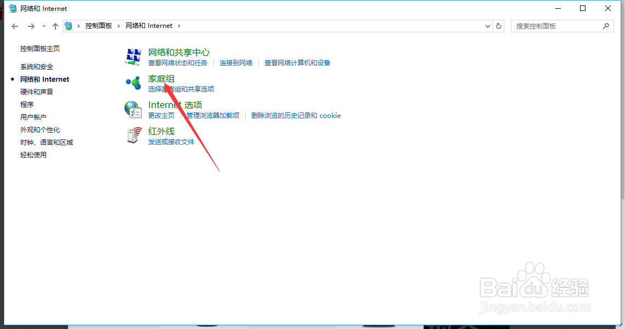Click the address bar control panel icon
625x329 pixels.
[x=69, y=26]
